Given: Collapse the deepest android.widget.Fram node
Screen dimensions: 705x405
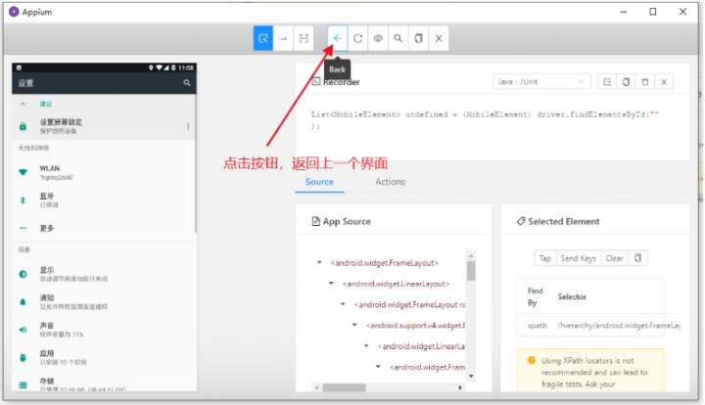Looking at the screenshot, I should tap(378, 367).
